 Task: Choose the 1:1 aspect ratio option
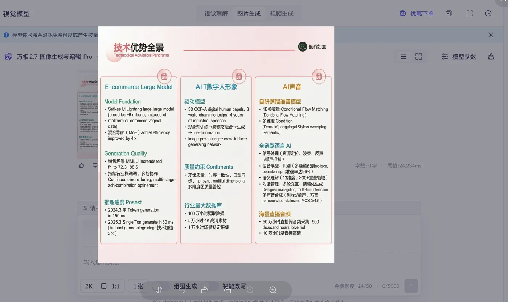pyautogui.click(x=111, y=286)
